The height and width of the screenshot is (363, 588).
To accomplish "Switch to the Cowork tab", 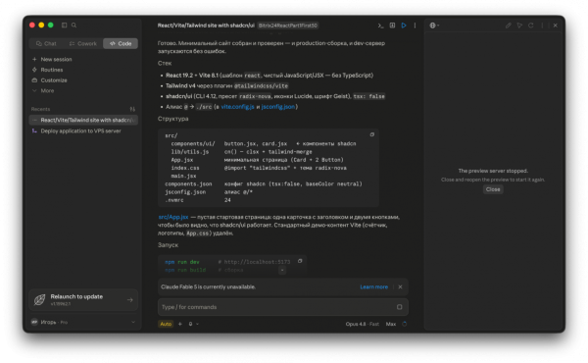I will point(83,43).
